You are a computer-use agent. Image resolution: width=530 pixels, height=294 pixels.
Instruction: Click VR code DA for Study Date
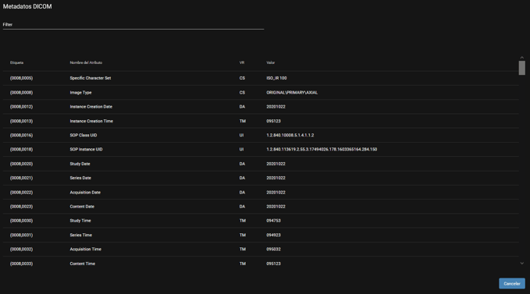tap(242, 164)
